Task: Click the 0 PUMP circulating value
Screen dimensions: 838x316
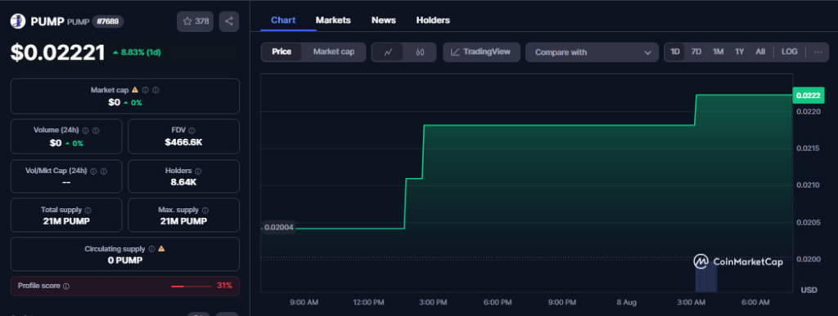Action: tap(125, 260)
